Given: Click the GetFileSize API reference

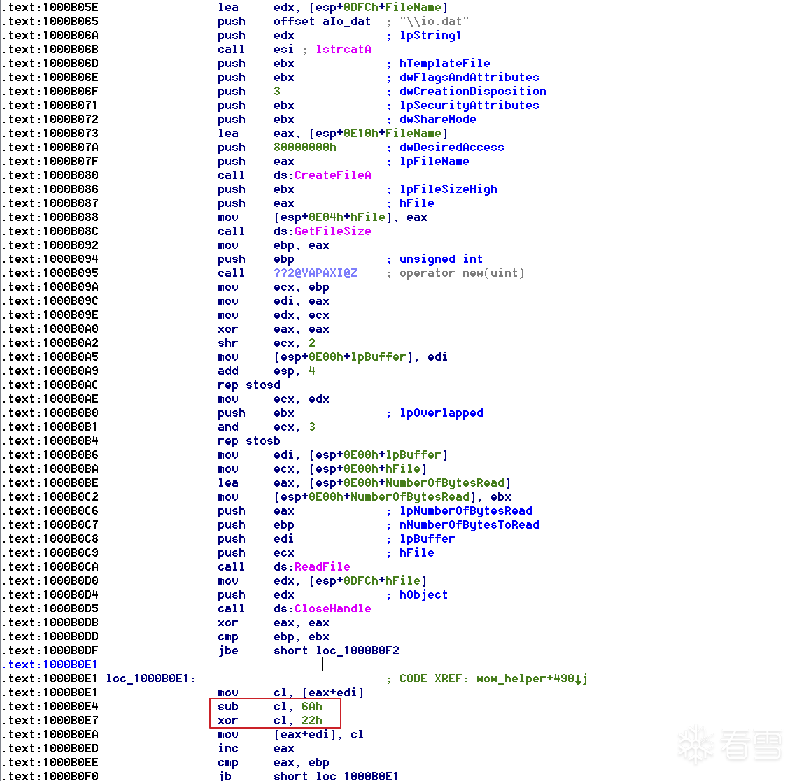Looking at the screenshot, I should click(x=332, y=231).
